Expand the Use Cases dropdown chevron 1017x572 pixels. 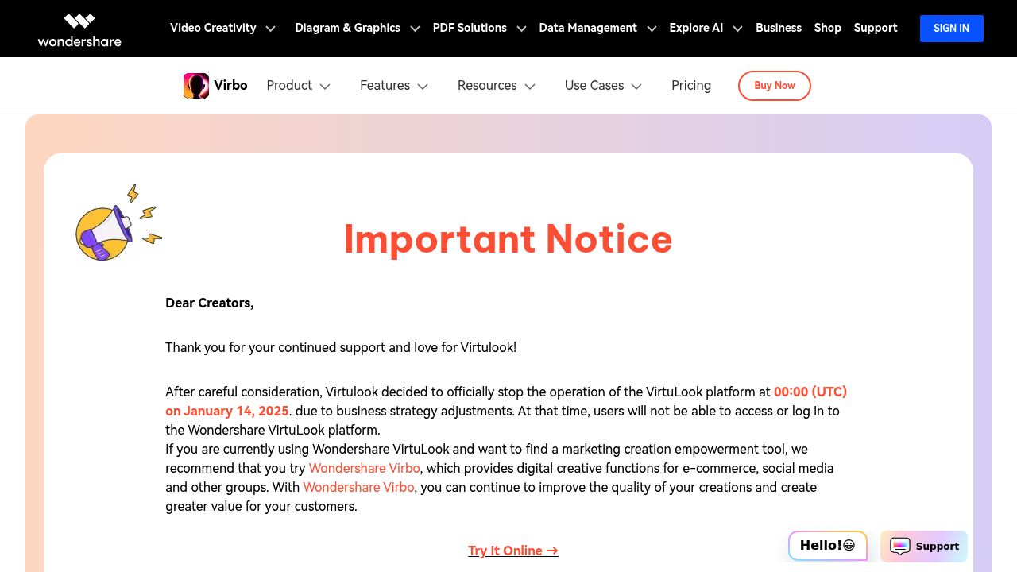pos(636,87)
